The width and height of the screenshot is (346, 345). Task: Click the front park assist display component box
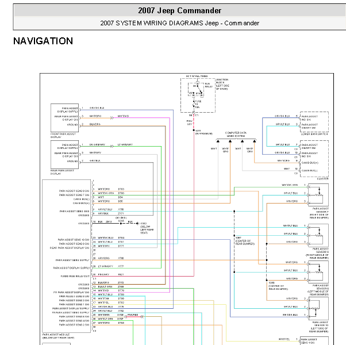click(x=64, y=118)
